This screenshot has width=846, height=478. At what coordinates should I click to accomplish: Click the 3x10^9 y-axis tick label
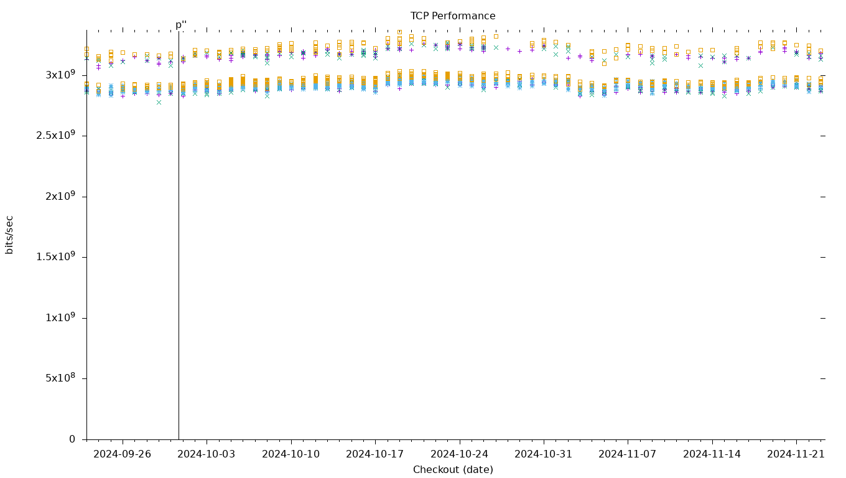click(60, 75)
